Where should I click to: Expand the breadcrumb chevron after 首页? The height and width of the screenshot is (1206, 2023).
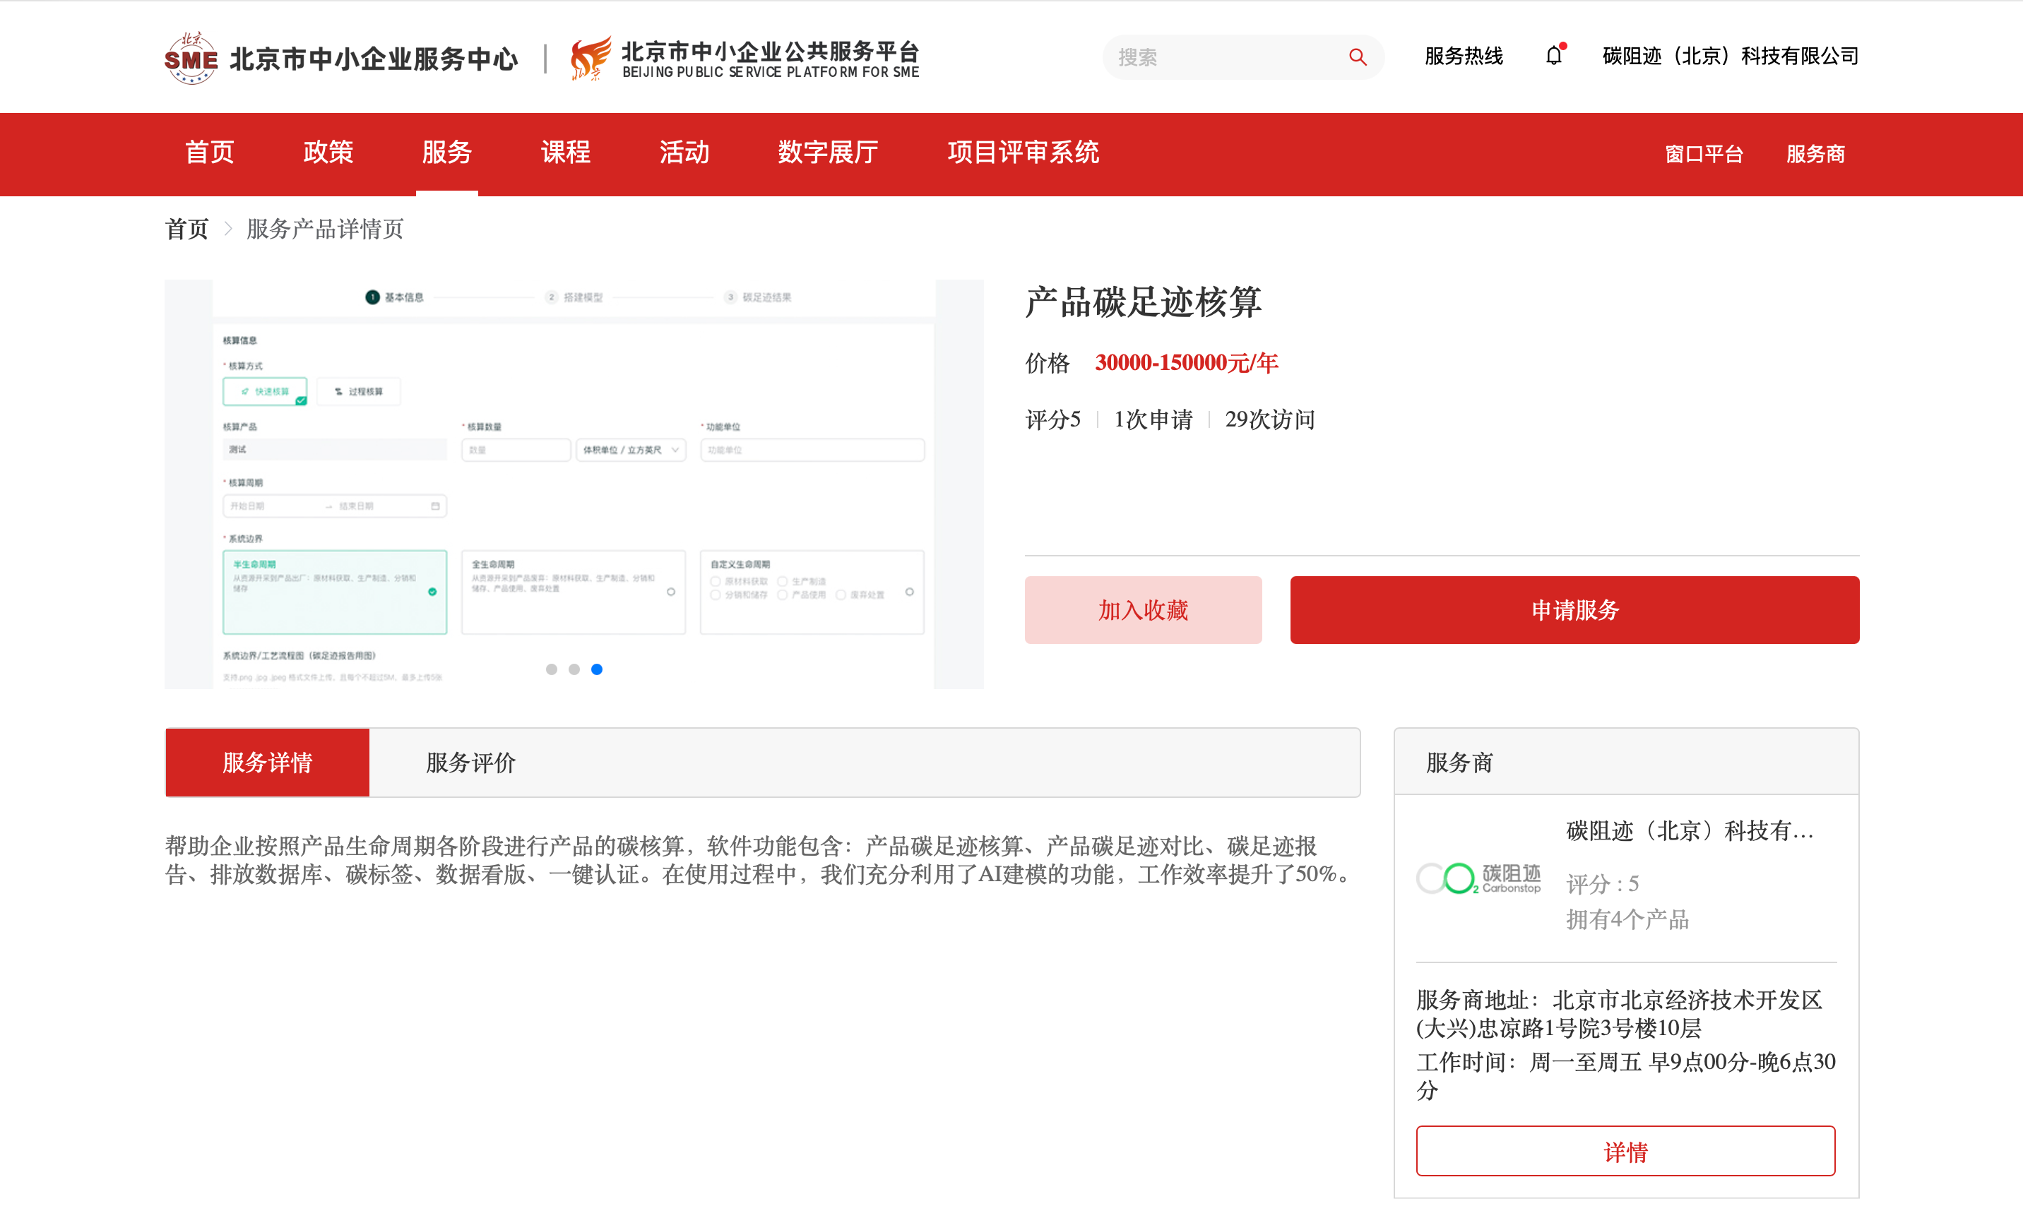[x=229, y=229]
